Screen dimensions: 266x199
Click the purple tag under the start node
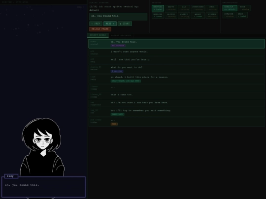[118, 46]
